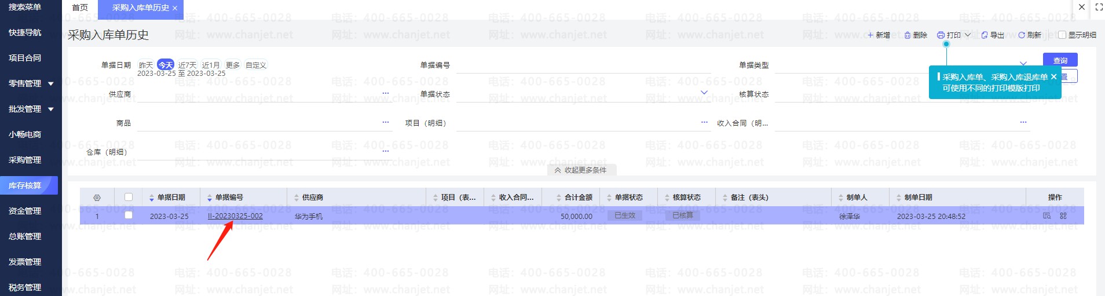Toggle fullscreen with the expand icon

click(x=1099, y=8)
